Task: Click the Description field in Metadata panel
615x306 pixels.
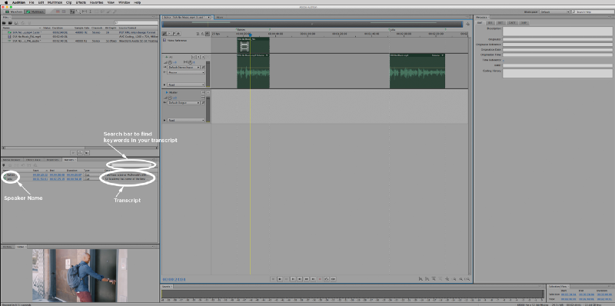Action: (557, 31)
